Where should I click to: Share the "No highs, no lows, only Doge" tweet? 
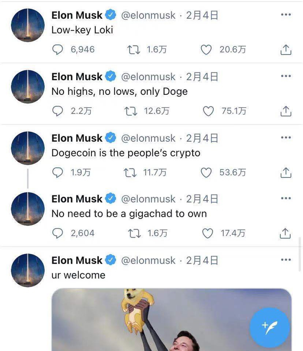tap(286, 111)
